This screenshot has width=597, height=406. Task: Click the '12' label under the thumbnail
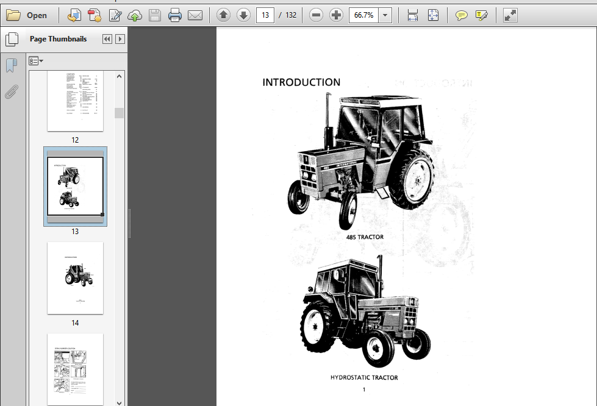point(75,140)
